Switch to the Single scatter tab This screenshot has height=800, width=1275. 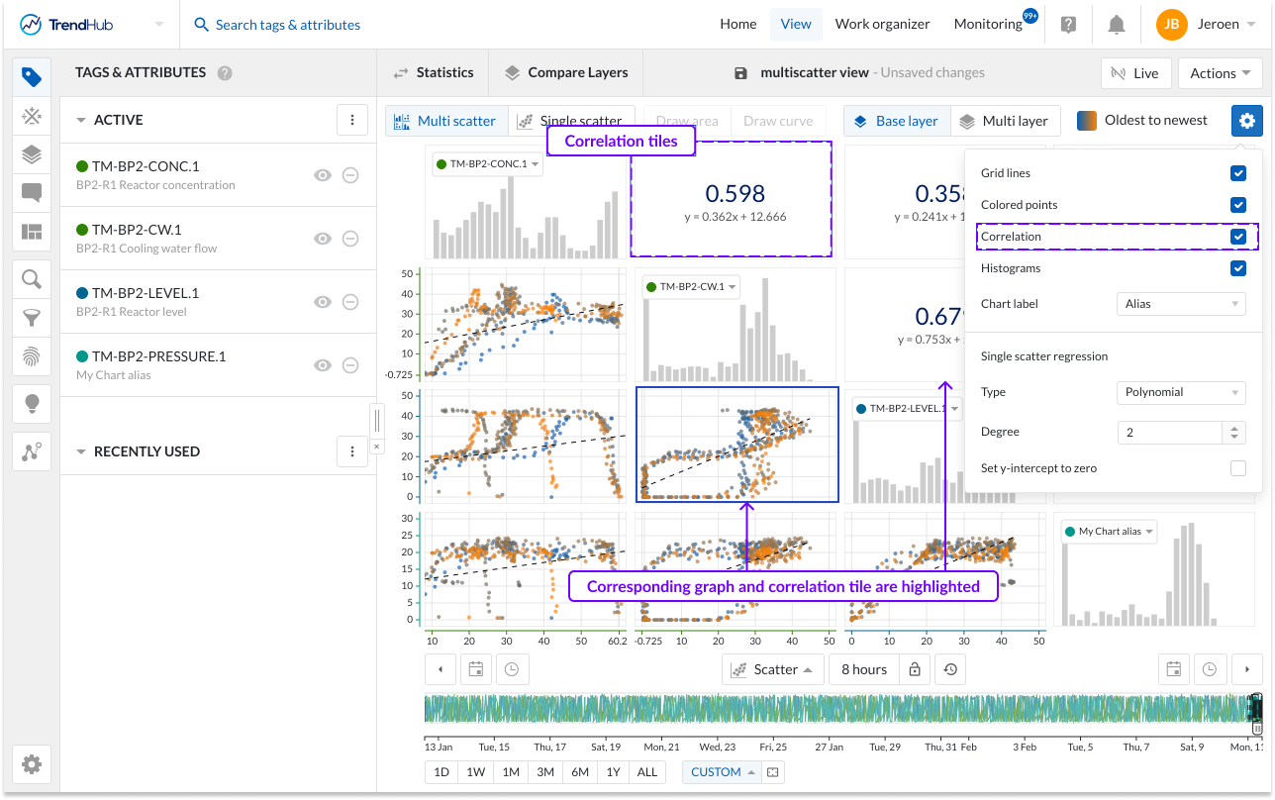click(x=570, y=121)
